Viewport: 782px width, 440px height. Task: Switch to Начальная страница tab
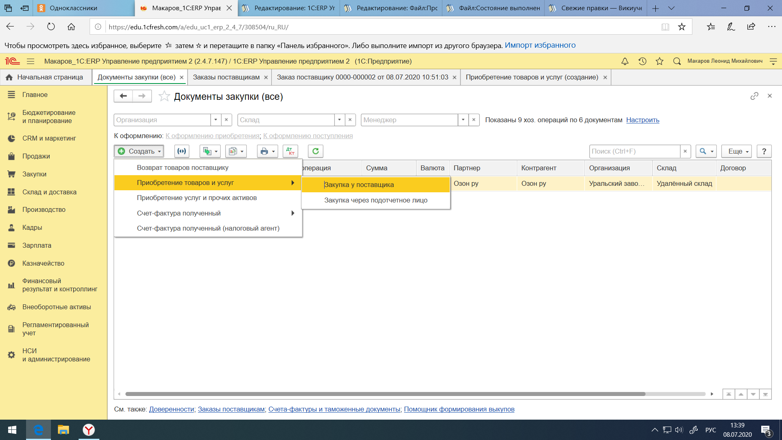45,77
